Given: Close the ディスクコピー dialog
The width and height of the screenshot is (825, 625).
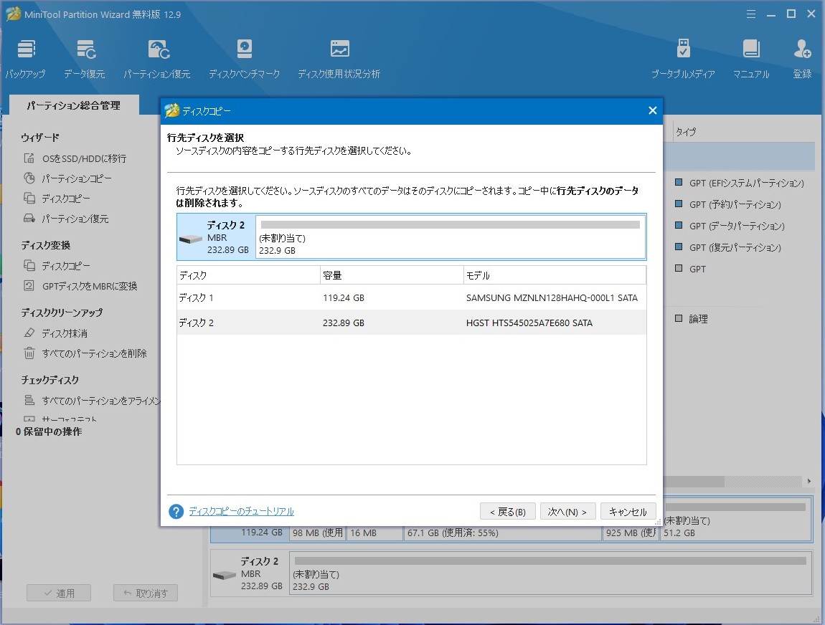Looking at the screenshot, I should [652, 110].
